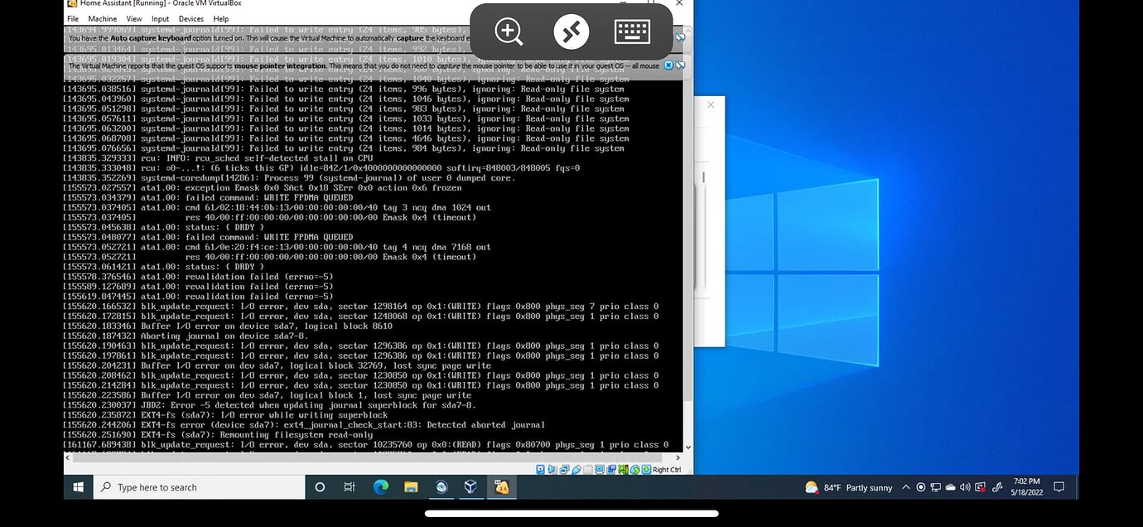Viewport: 1143px width, 527px height.
Task: Click the shared folders status icon
Action: (x=588, y=469)
